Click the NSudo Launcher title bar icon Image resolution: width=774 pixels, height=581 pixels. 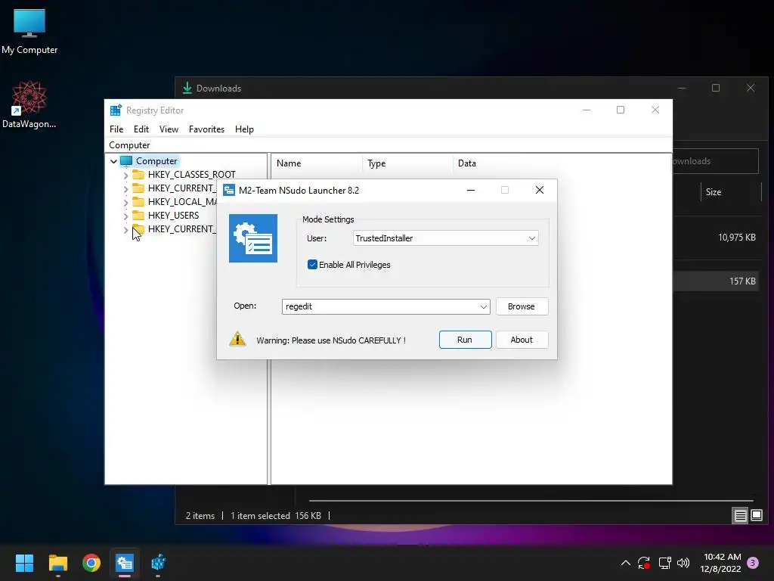pyautogui.click(x=229, y=190)
